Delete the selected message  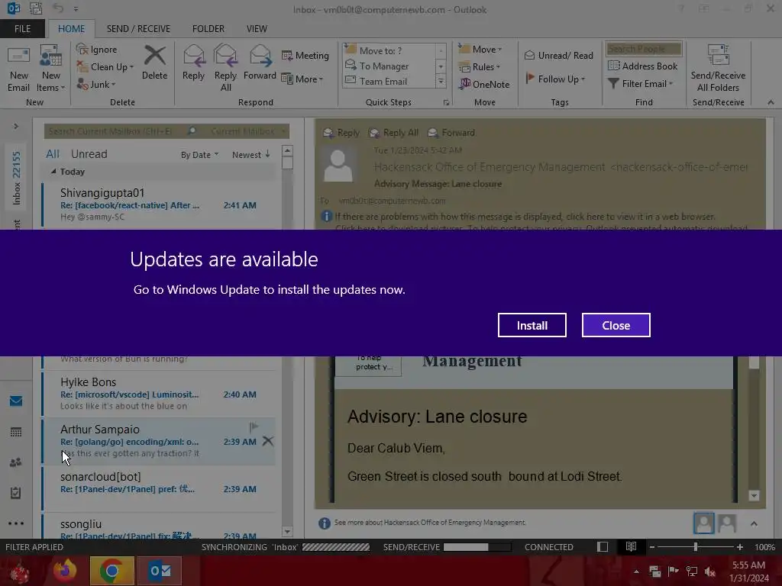tap(154, 63)
